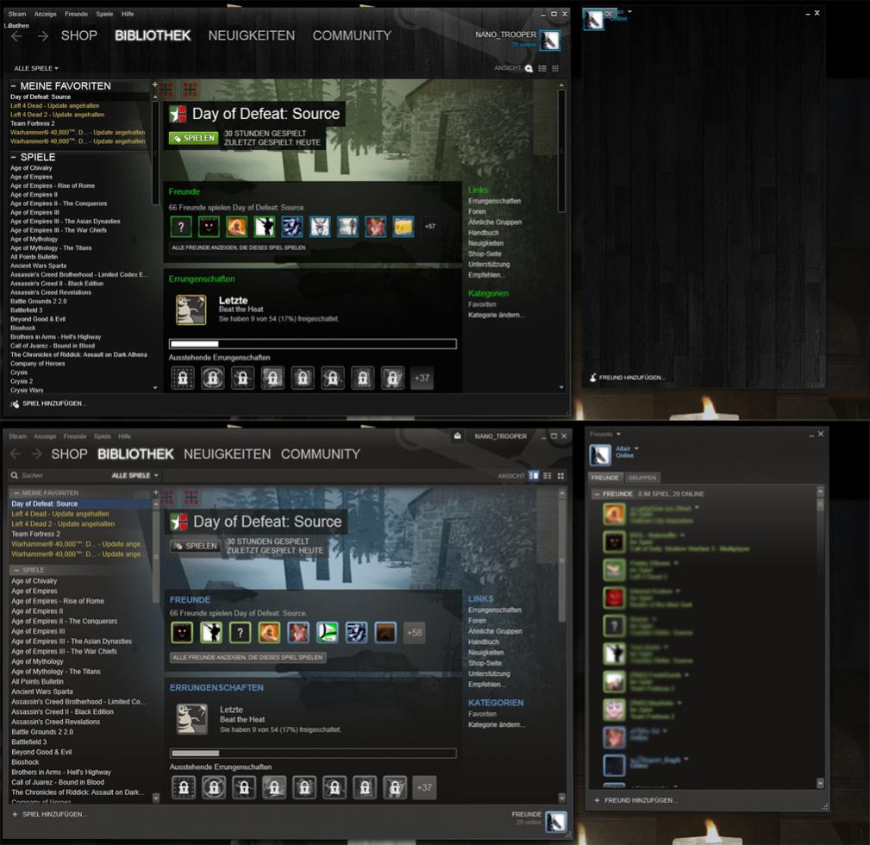Click SPIELEN button in bottom window
The image size is (870, 845).
tap(196, 546)
